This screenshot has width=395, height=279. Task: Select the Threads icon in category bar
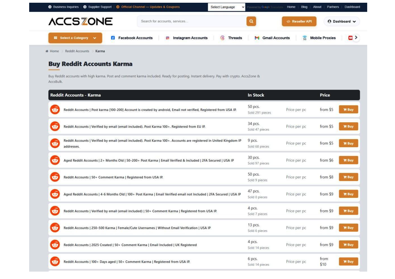pyautogui.click(x=222, y=38)
